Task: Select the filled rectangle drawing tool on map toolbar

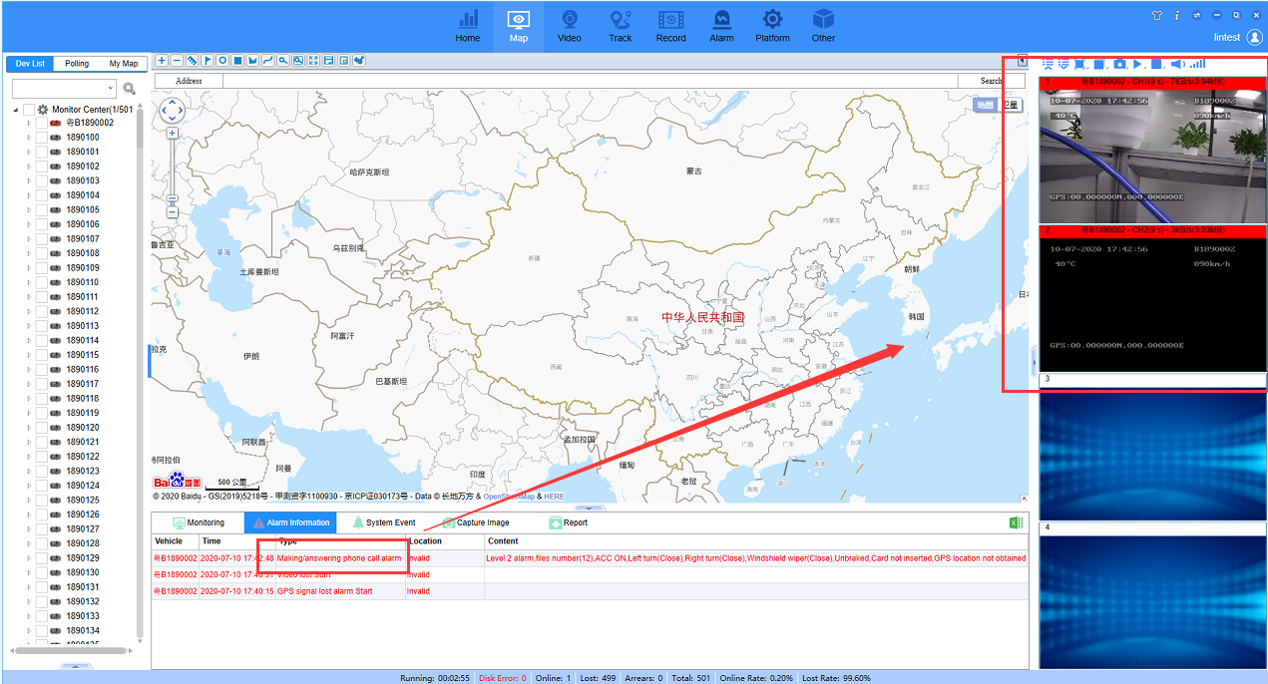Action: point(237,61)
